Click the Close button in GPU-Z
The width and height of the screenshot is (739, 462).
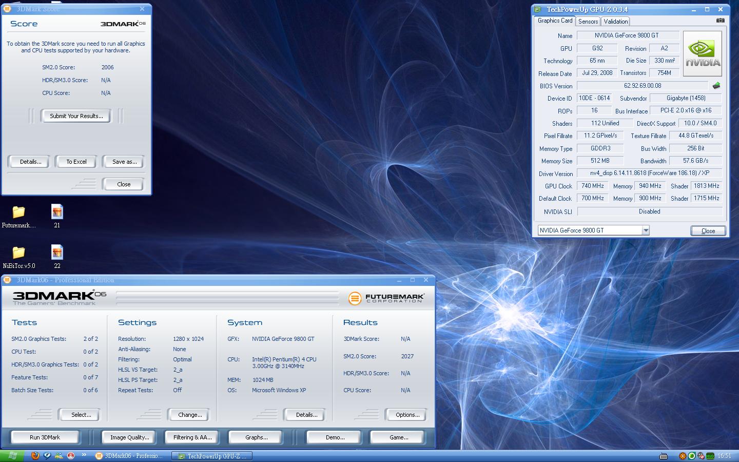coord(708,230)
